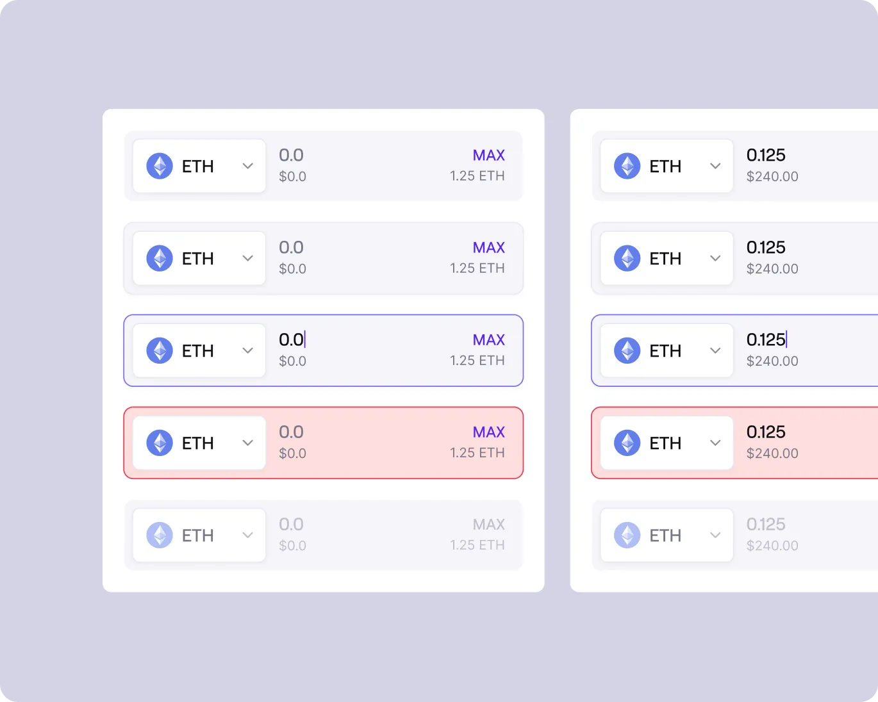
Task: Open the token dropdown in the first input
Action: (x=247, y=166)
